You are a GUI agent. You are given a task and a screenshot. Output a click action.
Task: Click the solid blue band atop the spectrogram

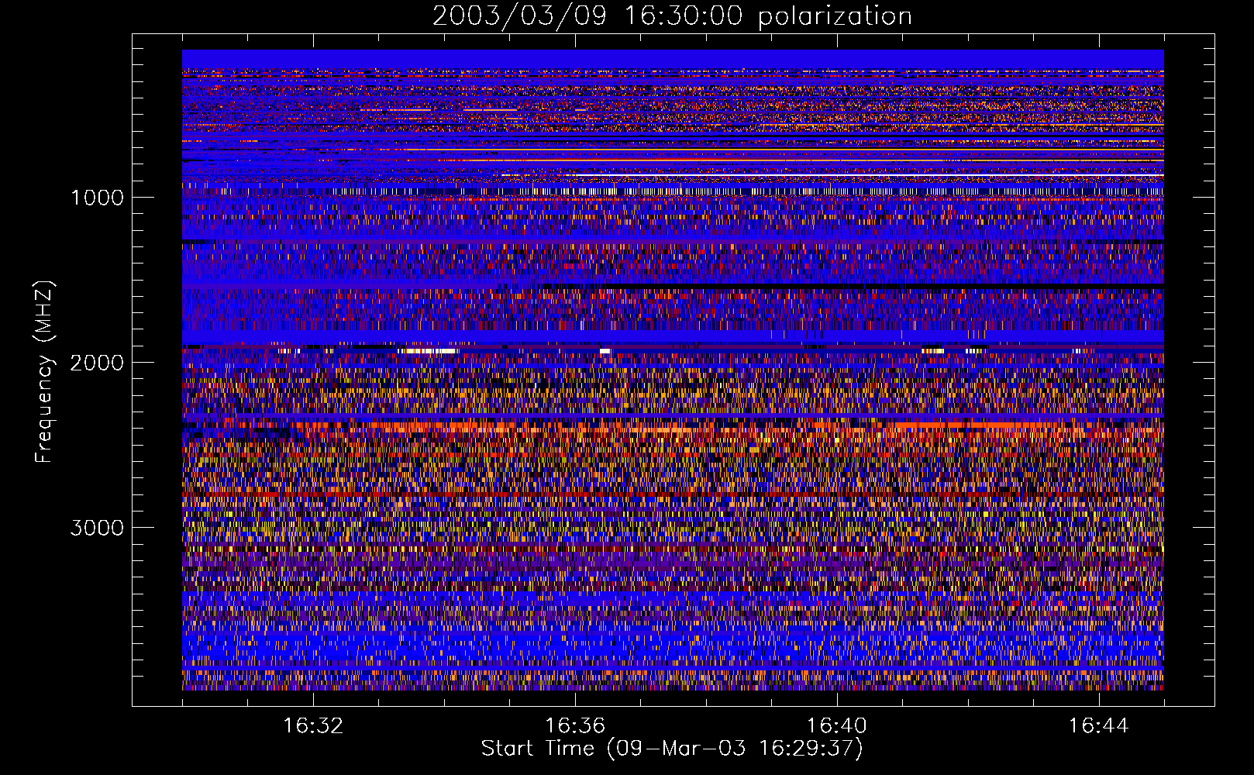673,59
